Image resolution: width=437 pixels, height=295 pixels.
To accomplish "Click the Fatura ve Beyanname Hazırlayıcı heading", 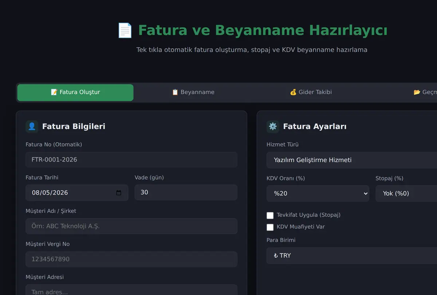I will 263,30.
